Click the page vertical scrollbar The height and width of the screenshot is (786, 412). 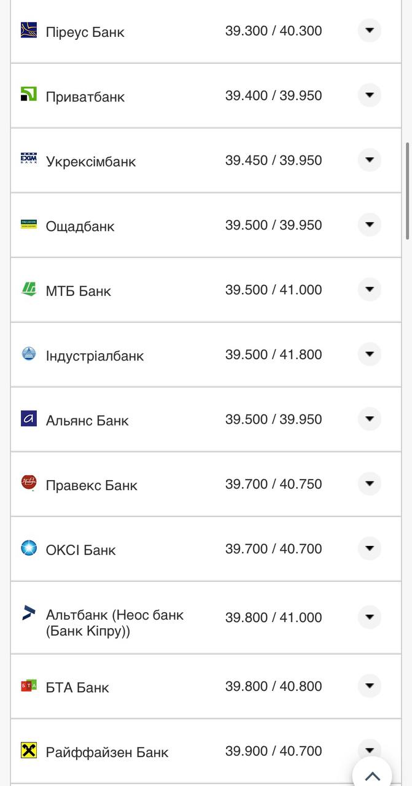407,190
